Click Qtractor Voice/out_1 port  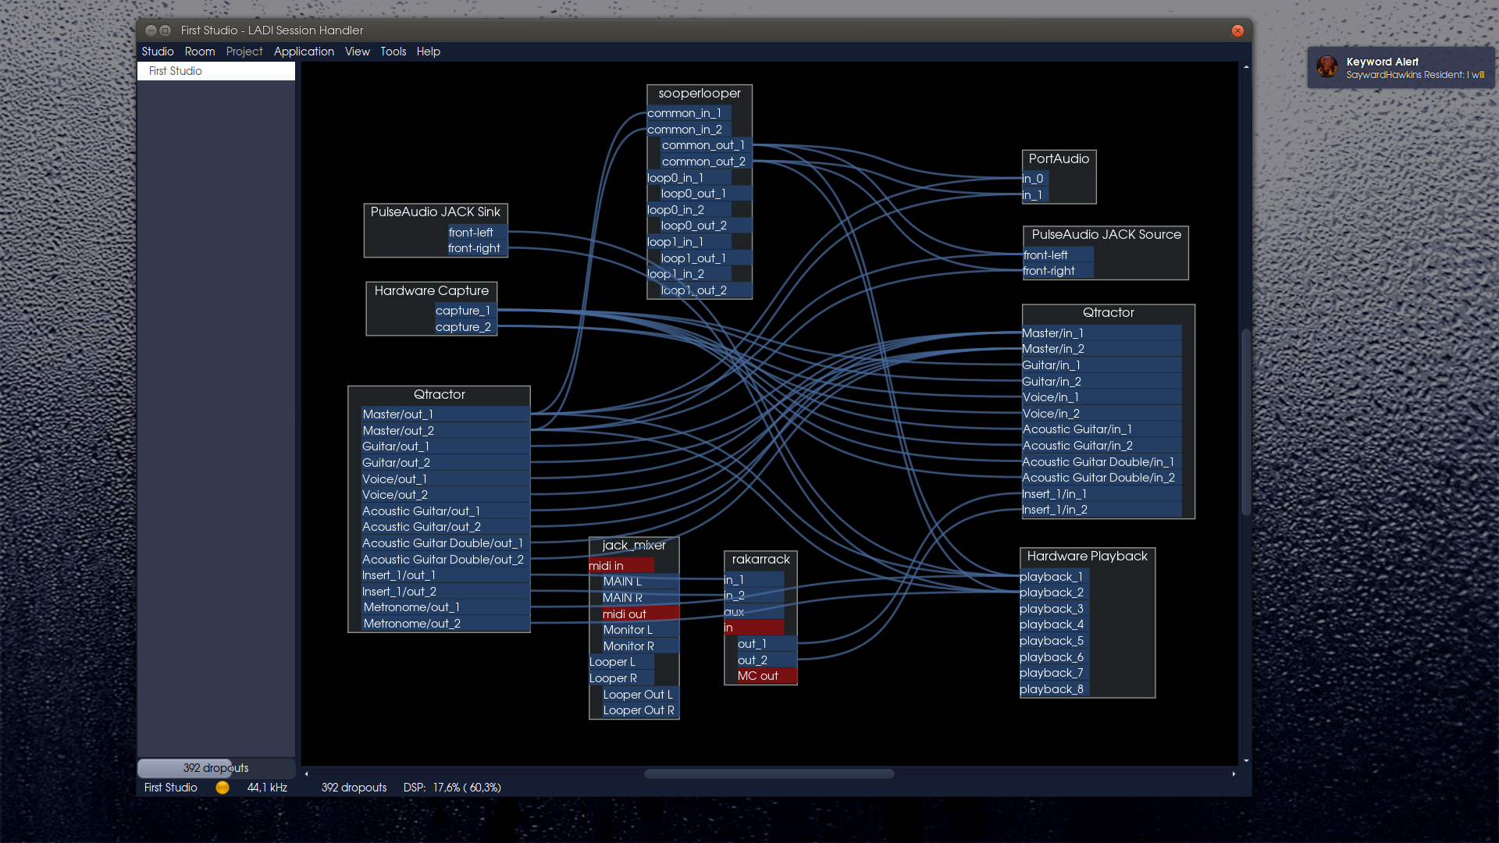coord(445,479)
